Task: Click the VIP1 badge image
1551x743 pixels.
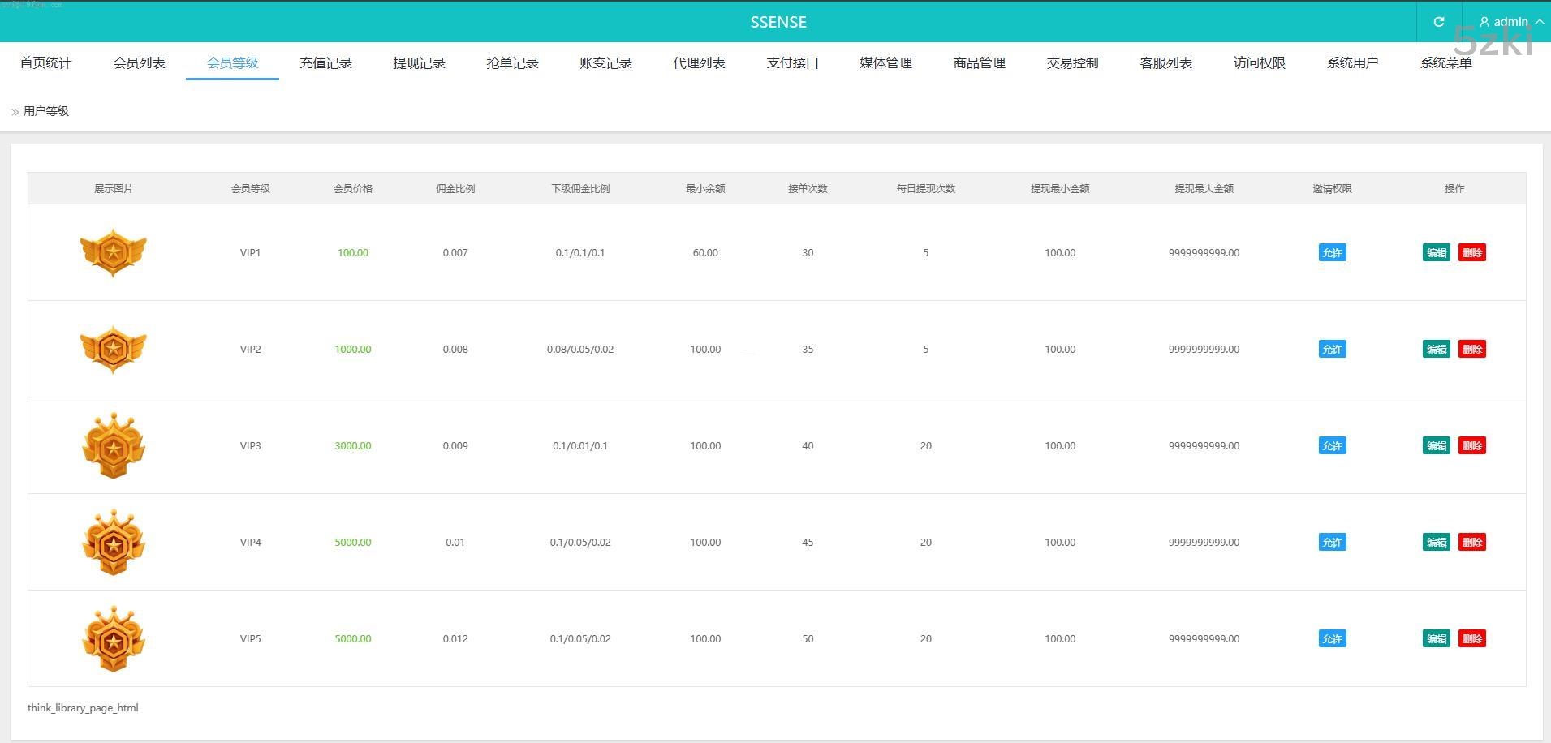Action: [x=114, y=252]
